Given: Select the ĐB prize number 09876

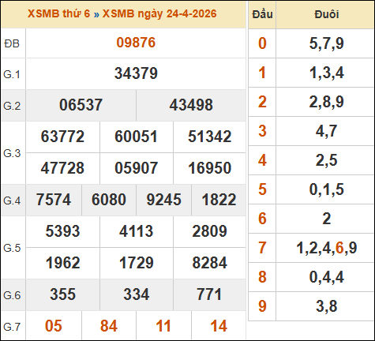Looking at the screenshot, I should (x=136, y=43).
